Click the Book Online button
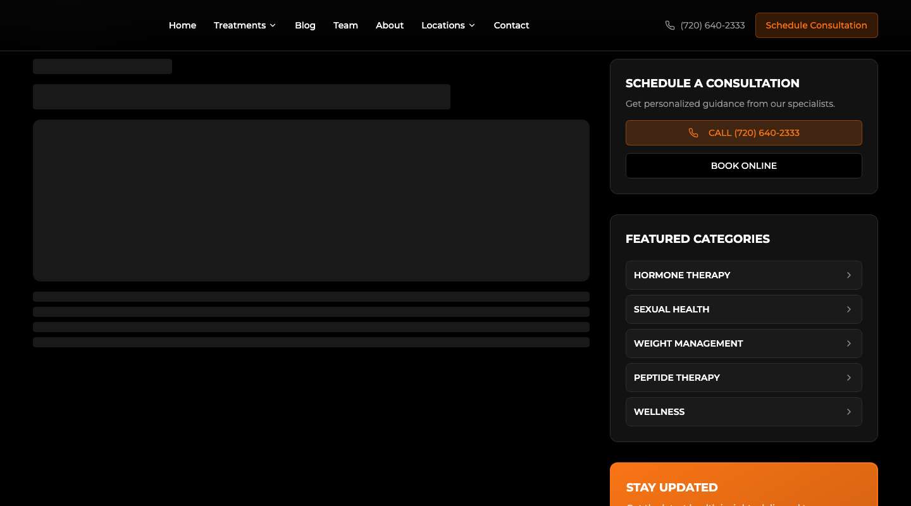Screen dimensions: 911x506 click(x=743, y=166)
